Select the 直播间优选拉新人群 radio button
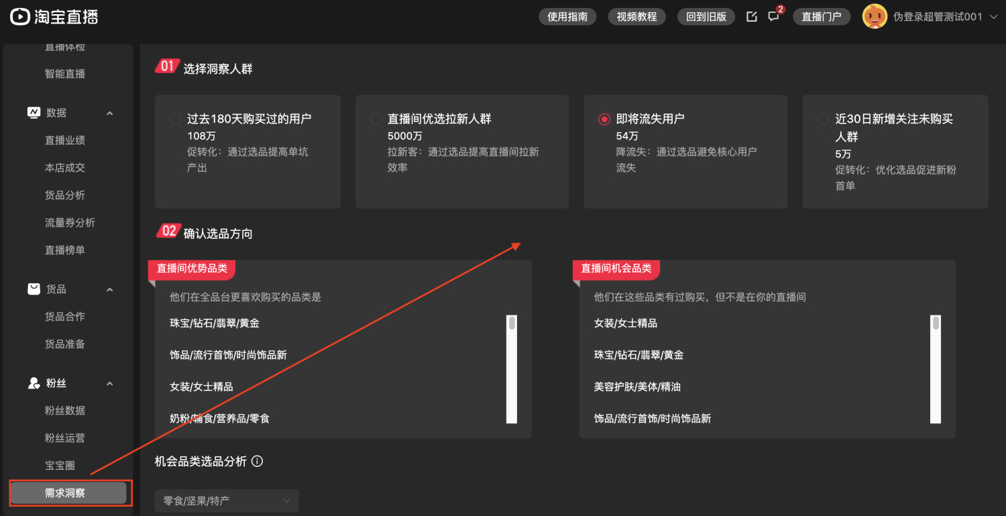Image resolution: width=1006 pixels, height=516 pixels. [x=376, y=119]
